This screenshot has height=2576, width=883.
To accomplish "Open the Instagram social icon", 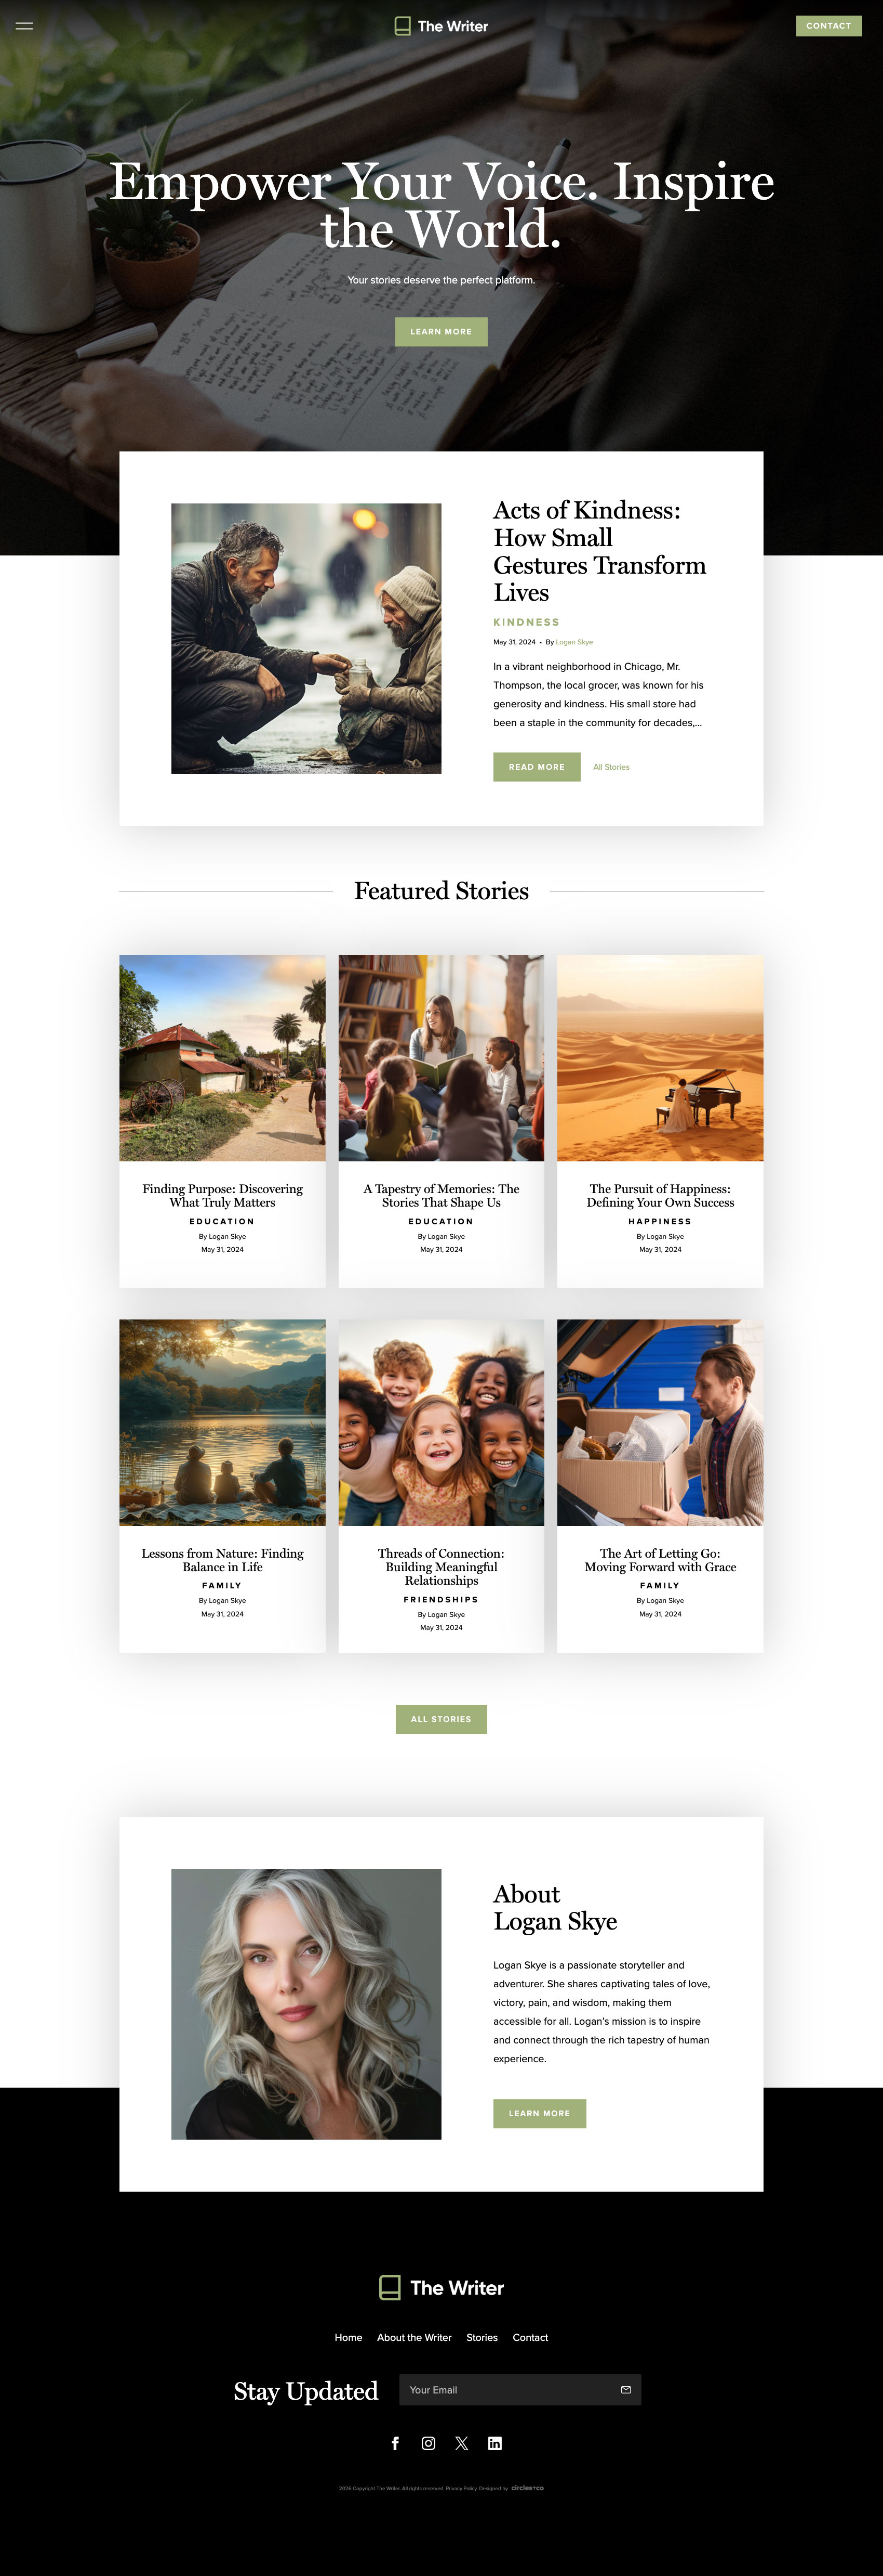I will pos(429,2443).
